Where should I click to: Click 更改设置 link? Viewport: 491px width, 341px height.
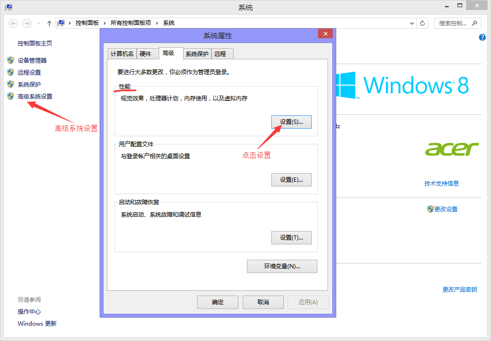[446, 209]
